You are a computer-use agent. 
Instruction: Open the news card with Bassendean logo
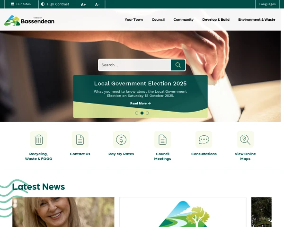point(183,212)
